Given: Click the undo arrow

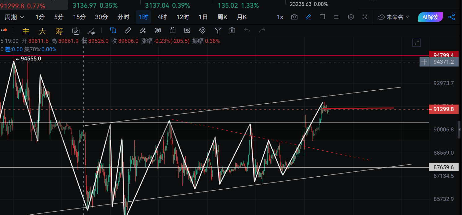Looking at the screenshot, I should [x=247, y=30].
